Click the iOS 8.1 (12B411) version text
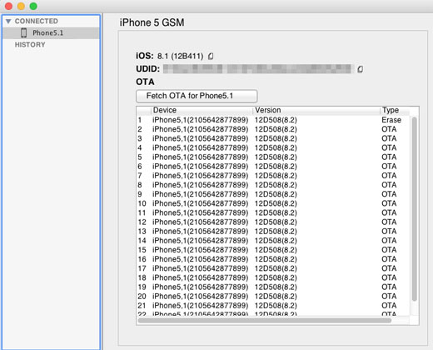The width and height of the screenshot is (433, 350). tap(180, 57)
